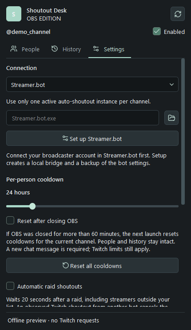Viewport: 191px width, 330px height.
Task: Click the People tab's users icon
Action: coord(14,49)
